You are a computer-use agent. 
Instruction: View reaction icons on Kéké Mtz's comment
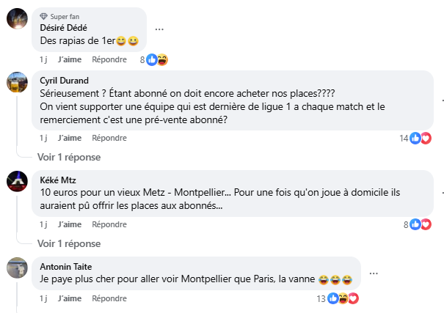click(421, 224)
